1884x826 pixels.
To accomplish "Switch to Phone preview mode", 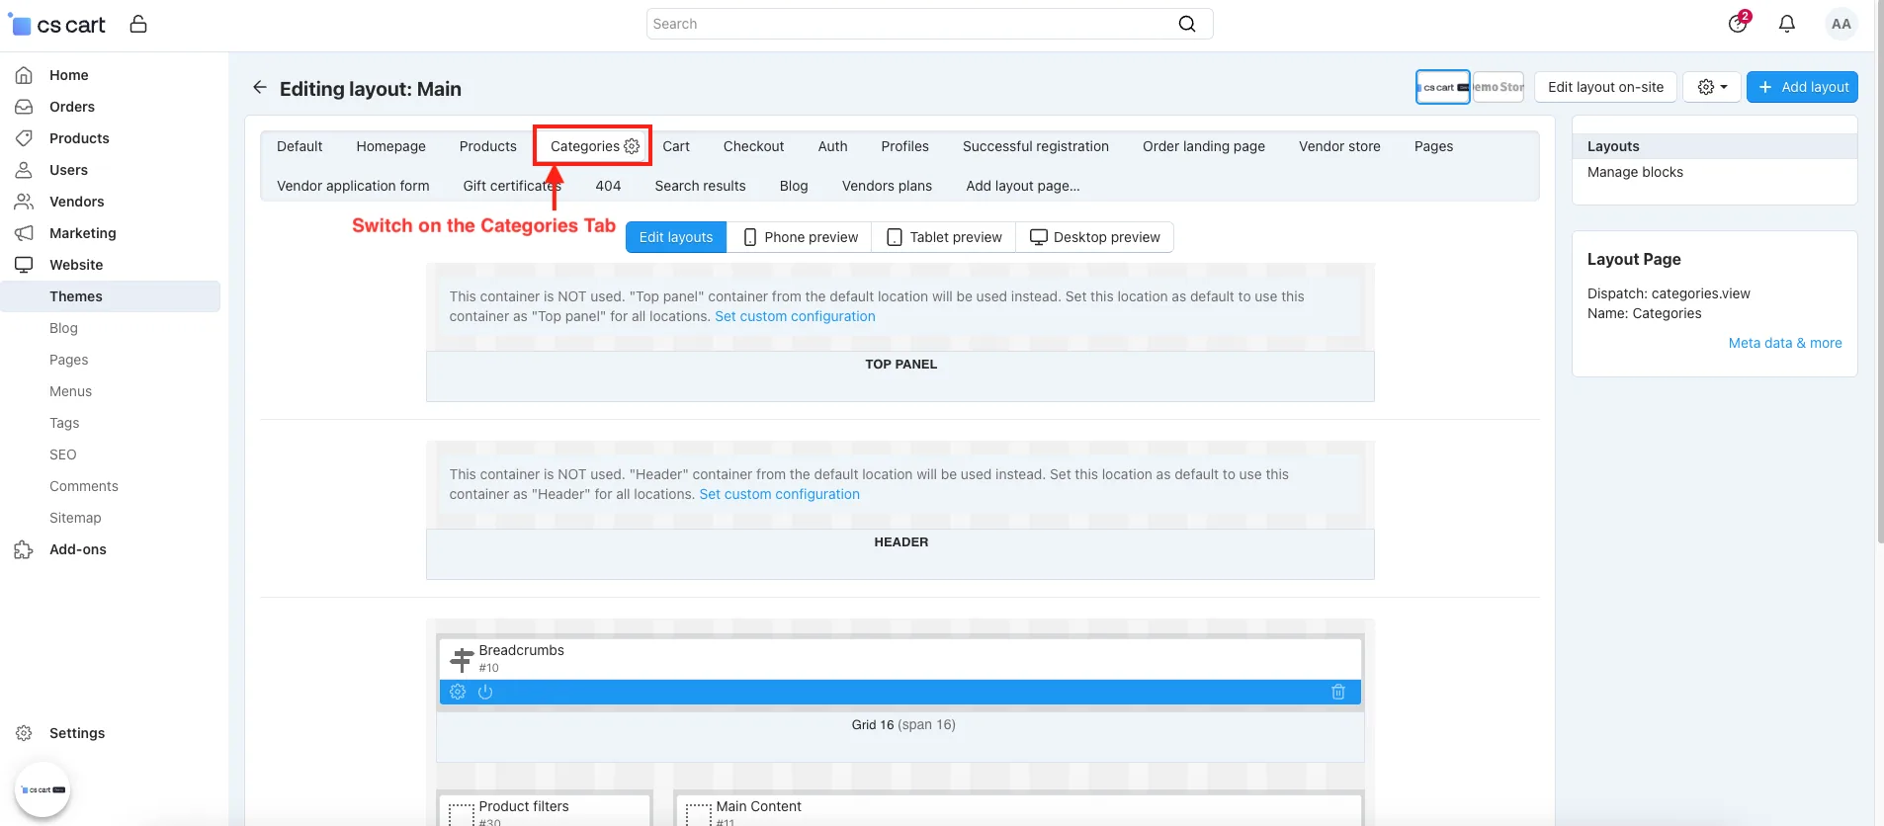I will point(800,237).
